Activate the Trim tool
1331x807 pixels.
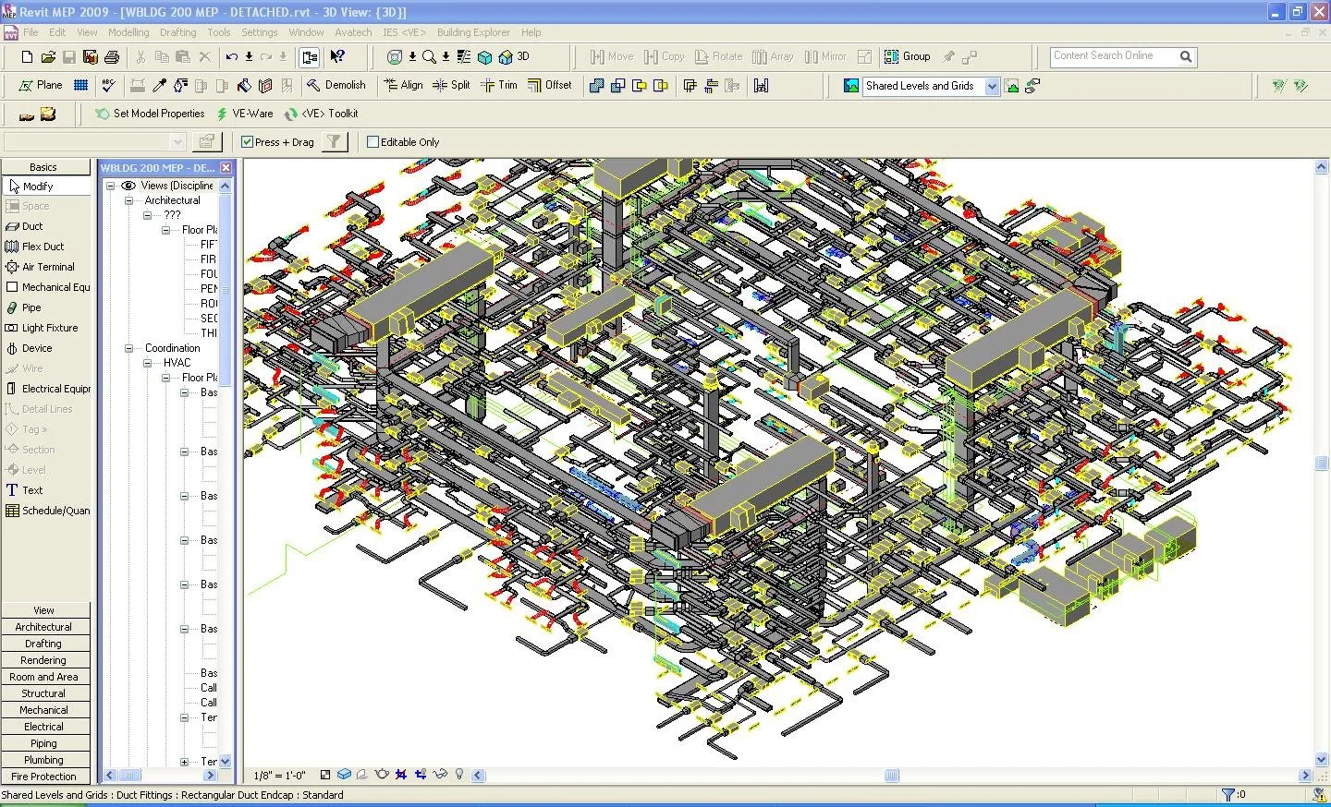click(499, 85)
